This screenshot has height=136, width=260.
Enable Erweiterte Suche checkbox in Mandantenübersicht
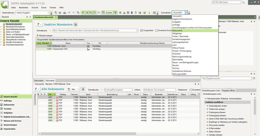(157, 31)
